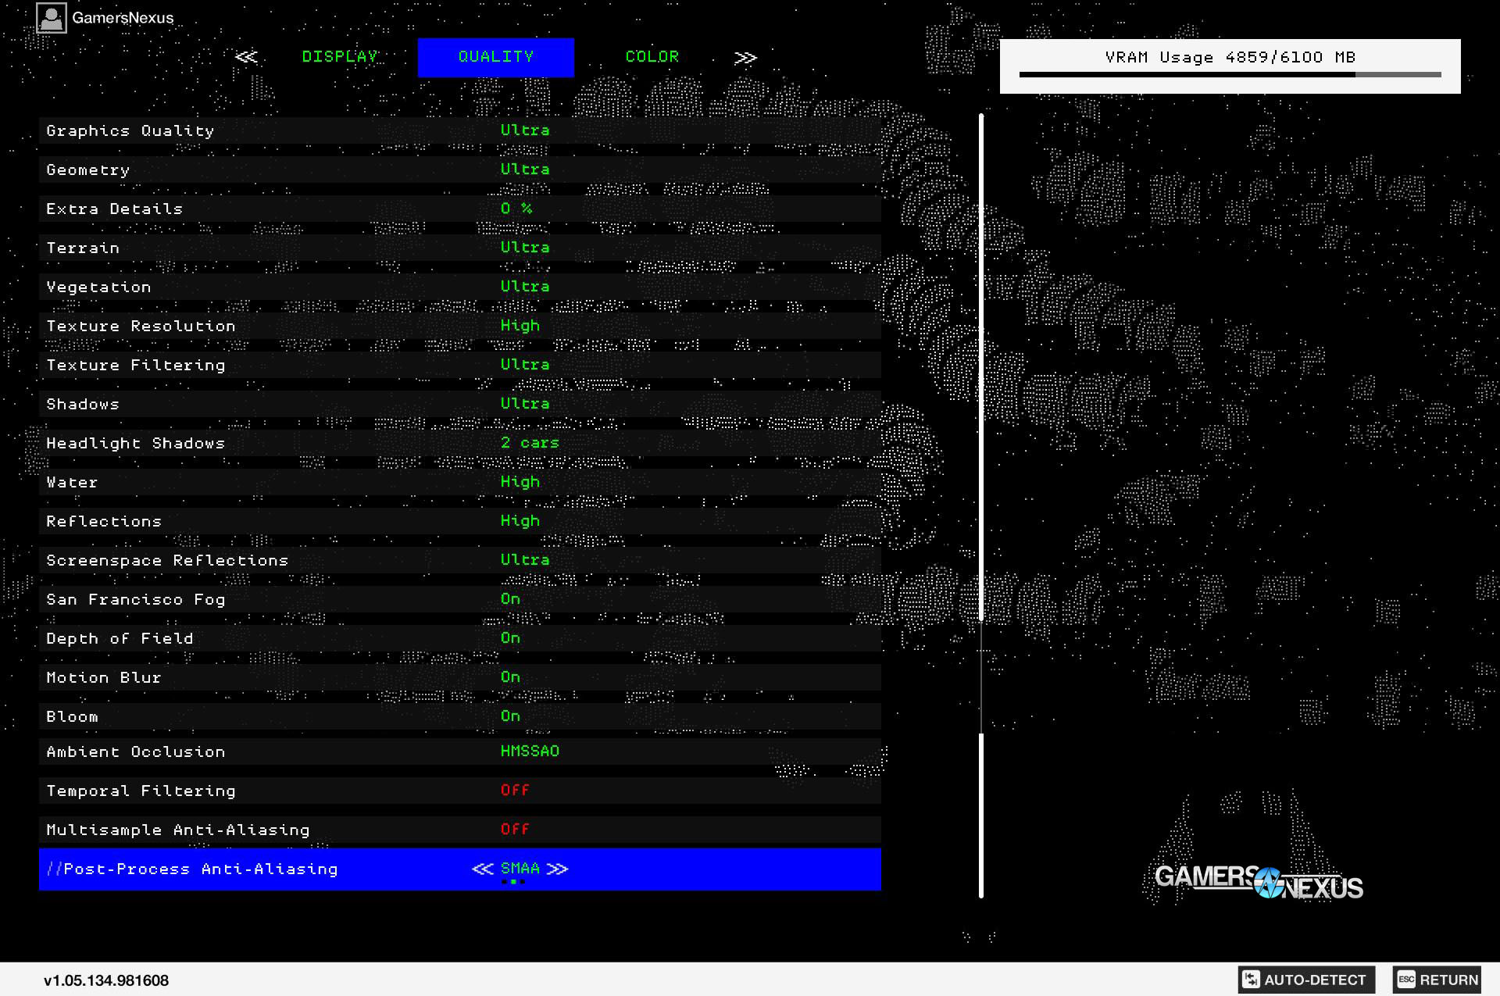The height and width of the screenshot is (996, 1500).
Task: Click the left arrow on the SMAA setting
Action: click(483, 868)
